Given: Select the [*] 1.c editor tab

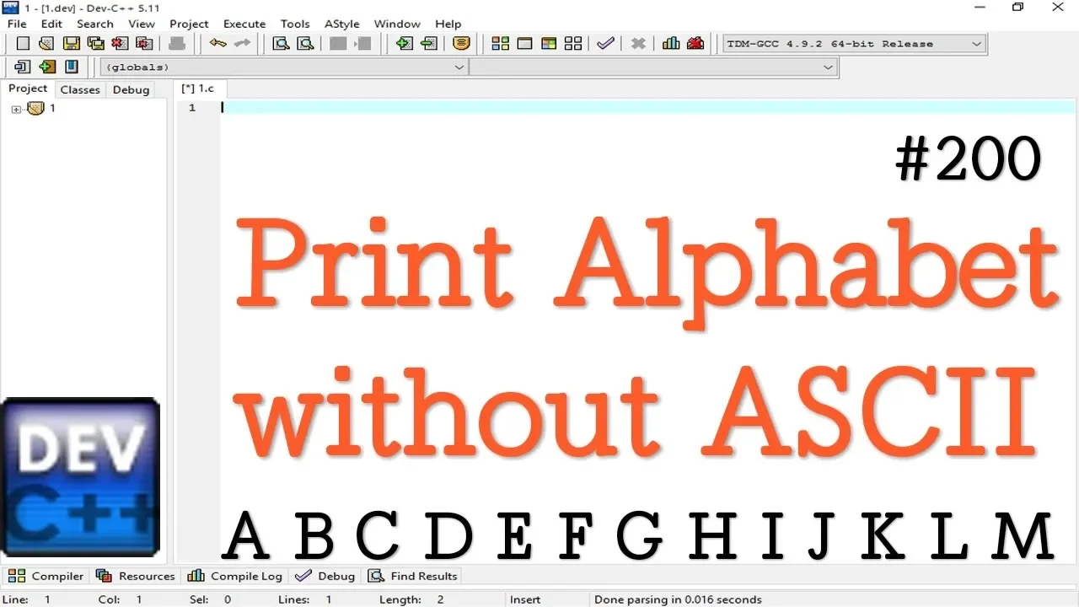Looking at the screenshot, I should [199, 89].
